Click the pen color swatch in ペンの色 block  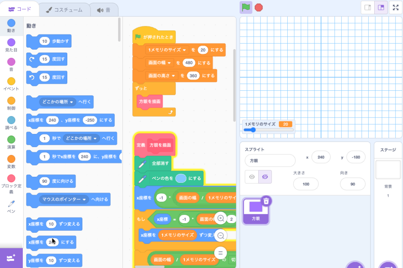click(181, 178)
